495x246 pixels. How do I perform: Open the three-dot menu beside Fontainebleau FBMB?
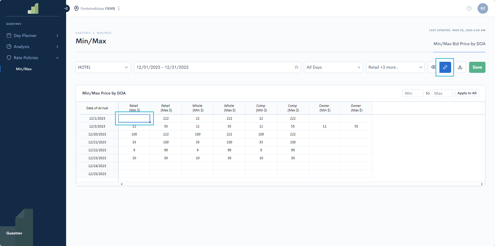coord(119,8)
